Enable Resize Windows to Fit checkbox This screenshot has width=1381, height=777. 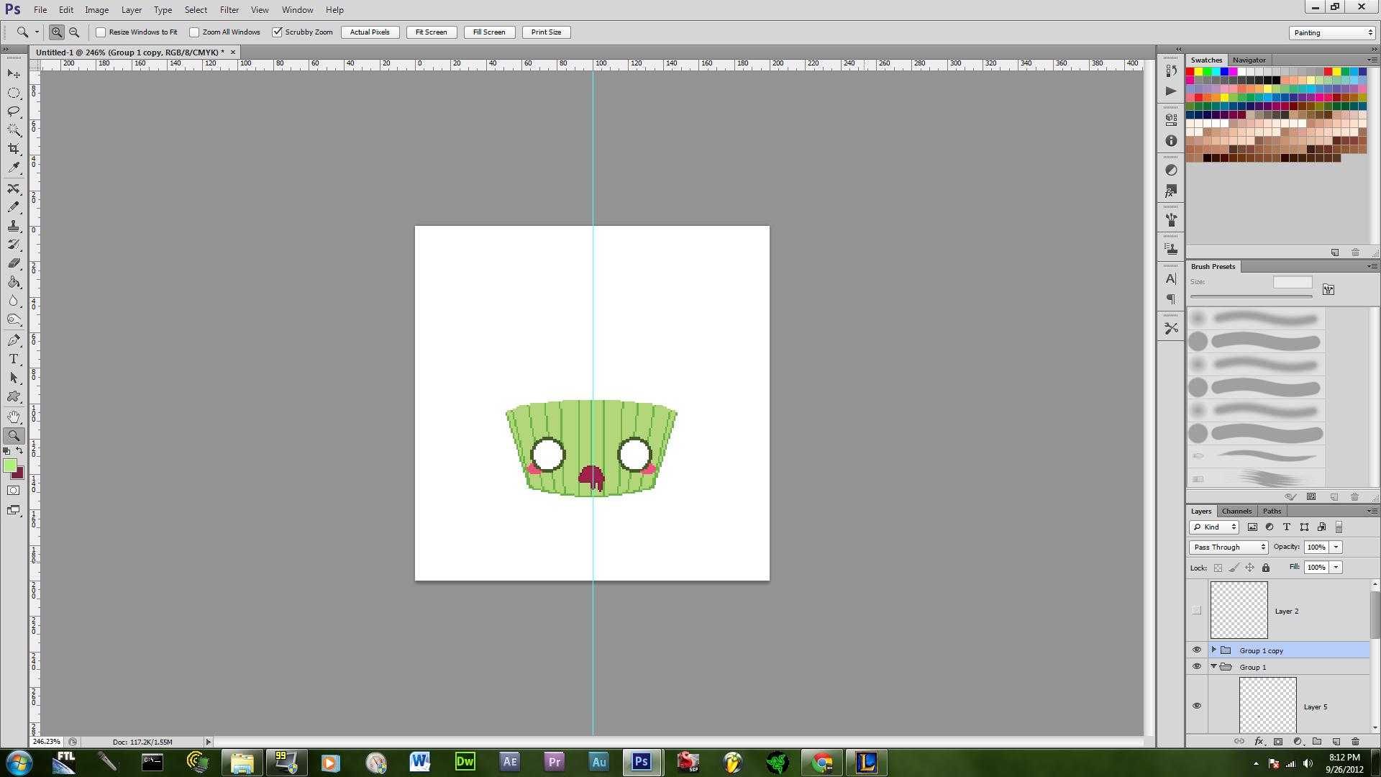(101, 32)
